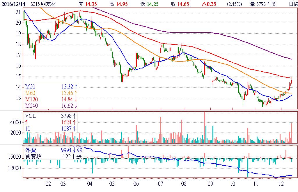Viewport: 298px width, 192px height.
Task: Click the 4000 volume axis label
Action: 16,122
